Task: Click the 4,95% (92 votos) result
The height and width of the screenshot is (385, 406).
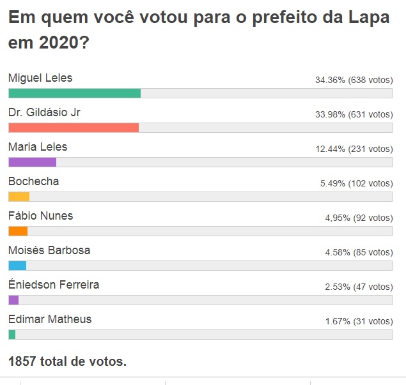Action: coord(359,218)
